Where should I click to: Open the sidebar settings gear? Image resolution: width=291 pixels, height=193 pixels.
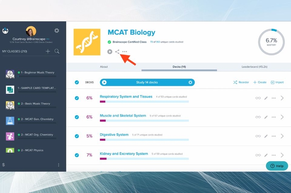(57, 30)
